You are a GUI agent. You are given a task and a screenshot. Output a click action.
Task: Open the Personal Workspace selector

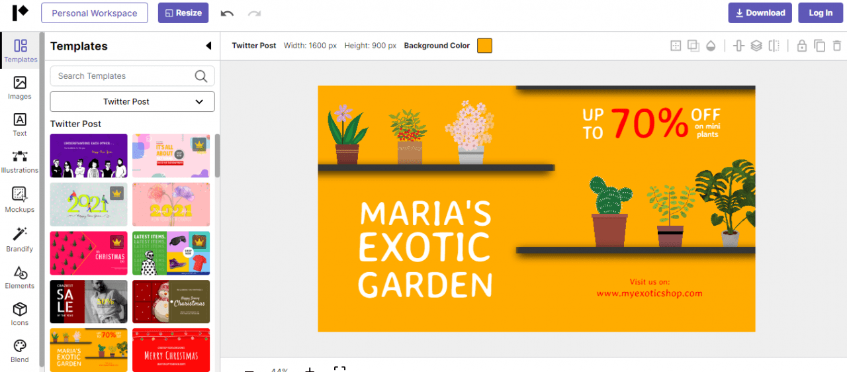(x=95, y=13)
